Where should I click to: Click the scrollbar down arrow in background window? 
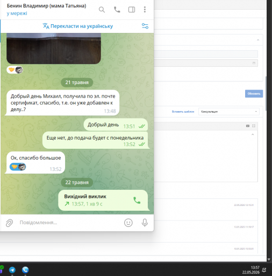point(269,259)
